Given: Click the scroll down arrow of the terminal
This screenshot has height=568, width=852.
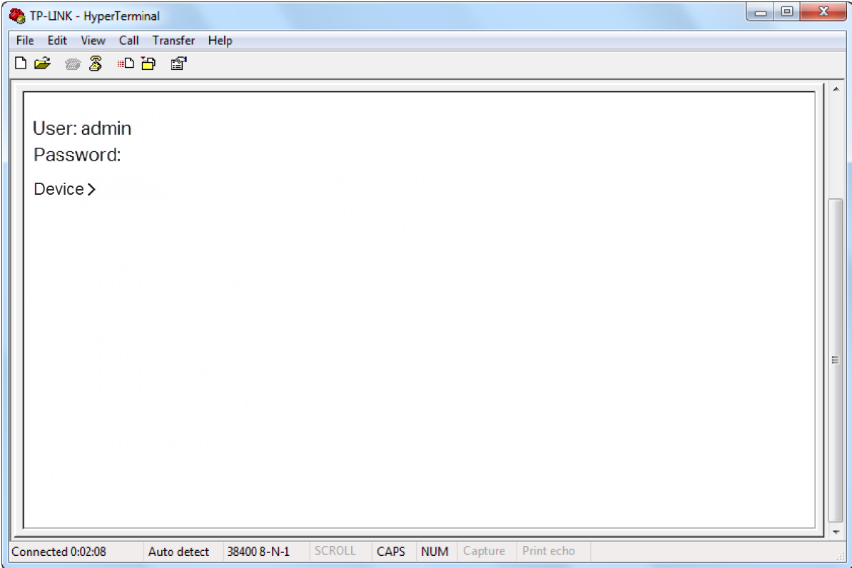Looking at the screenshot, I should coord(836,532).
